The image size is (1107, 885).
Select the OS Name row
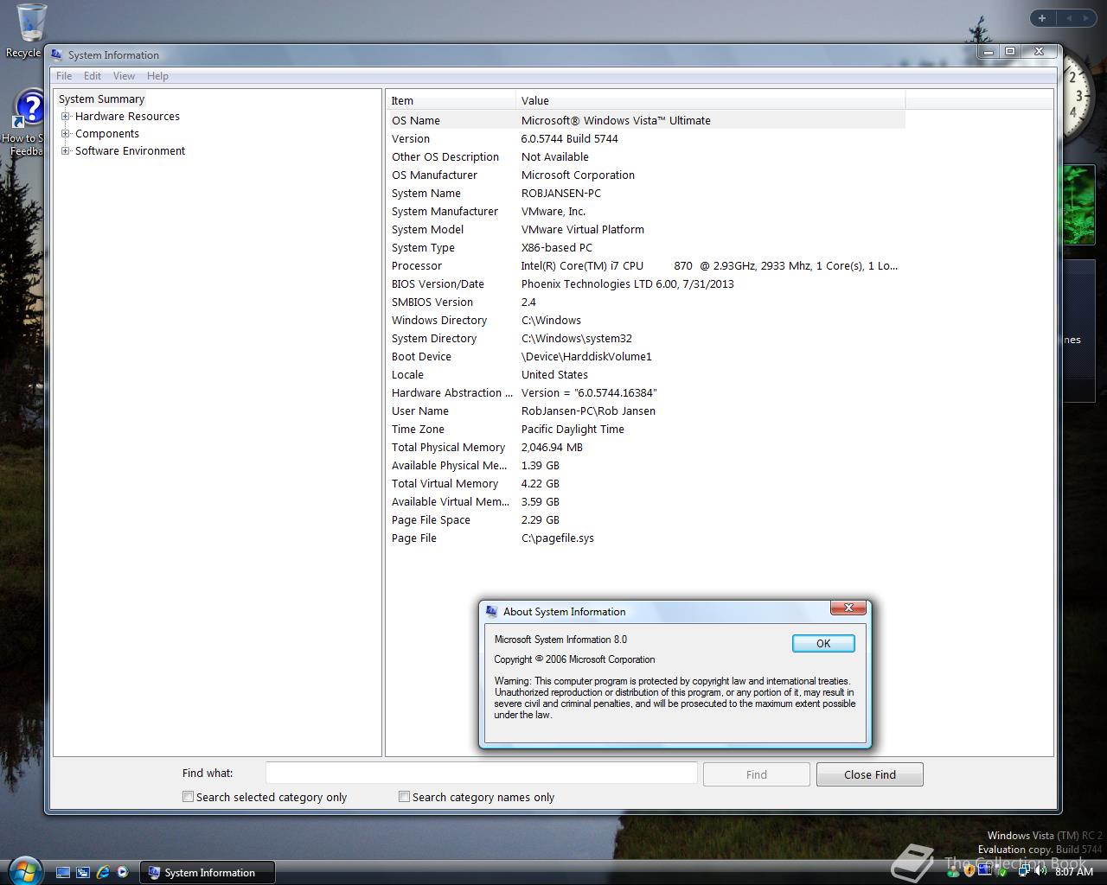pyautogui.click(x=646, y=120)
